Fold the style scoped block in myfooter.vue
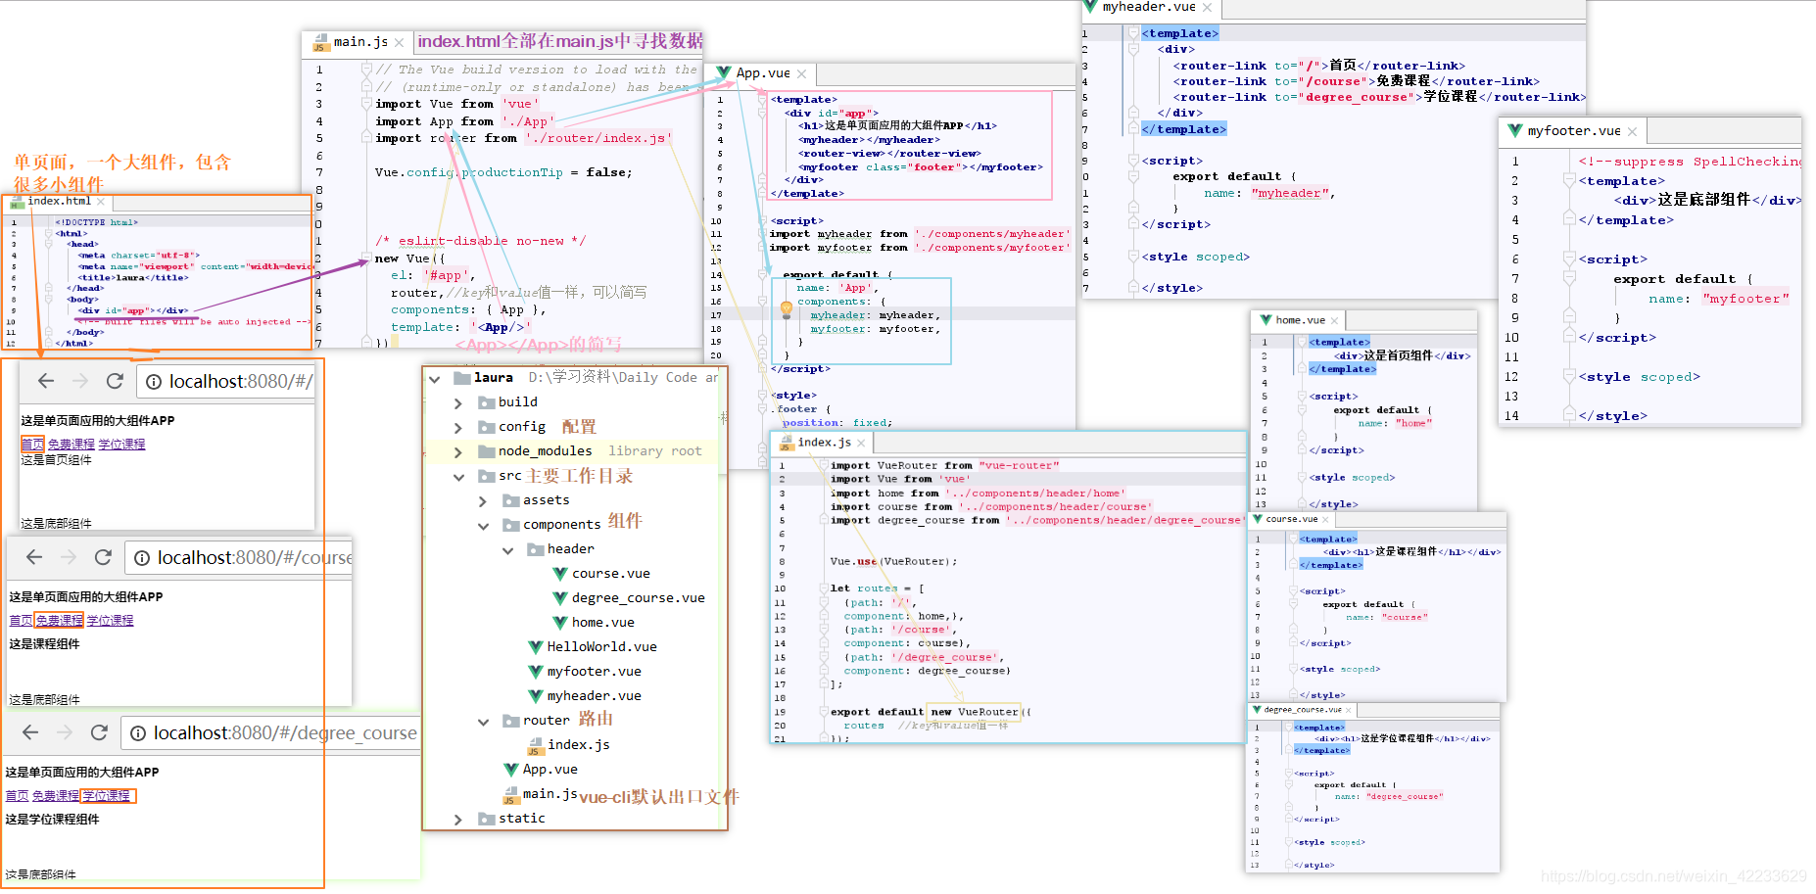 1568,377
